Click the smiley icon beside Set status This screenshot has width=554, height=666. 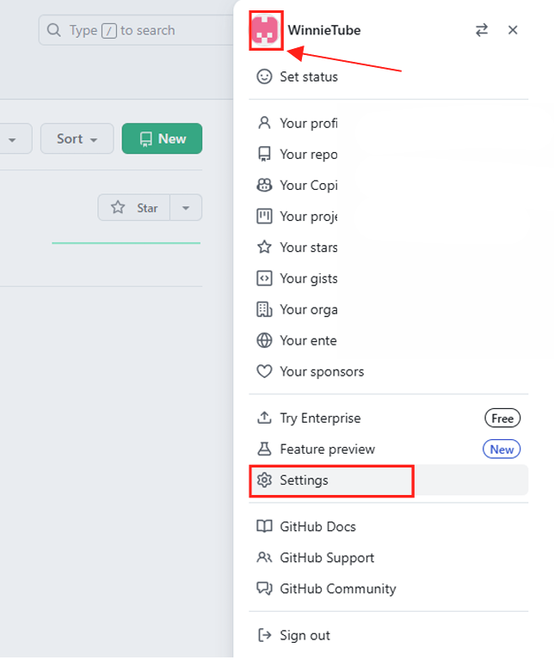pos(264,76)
